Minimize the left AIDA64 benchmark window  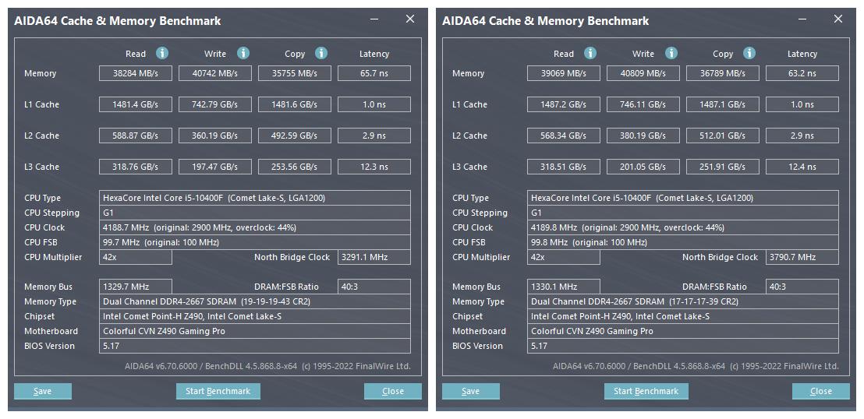tap(374, 20)
